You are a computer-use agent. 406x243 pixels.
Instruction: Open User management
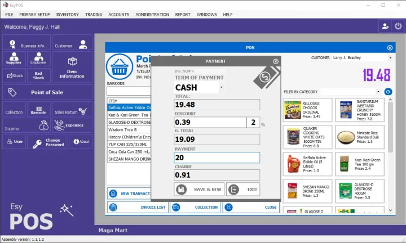click(14, 142)
